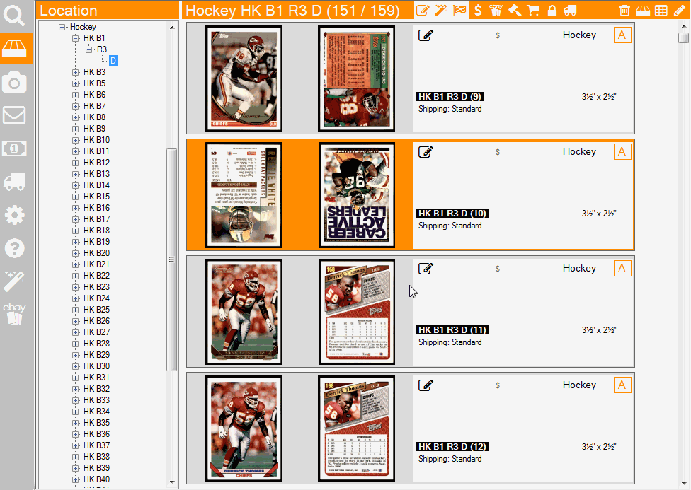
Task: Collapse the R3 tree node
Action: [89, 49]
